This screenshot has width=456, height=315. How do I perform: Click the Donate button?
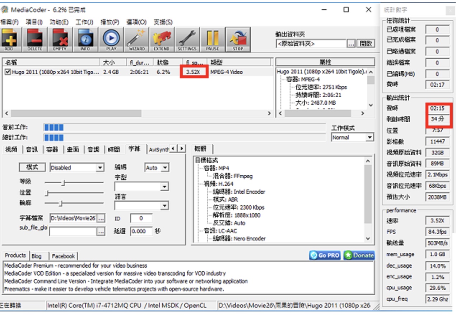[359, 255]
